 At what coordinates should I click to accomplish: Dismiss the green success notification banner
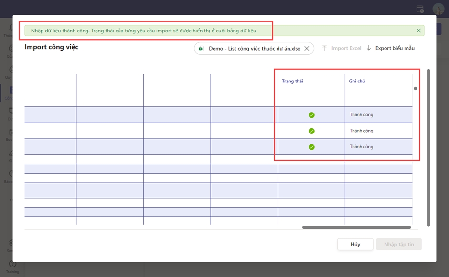pyautogui.click(x=418, y=31)
